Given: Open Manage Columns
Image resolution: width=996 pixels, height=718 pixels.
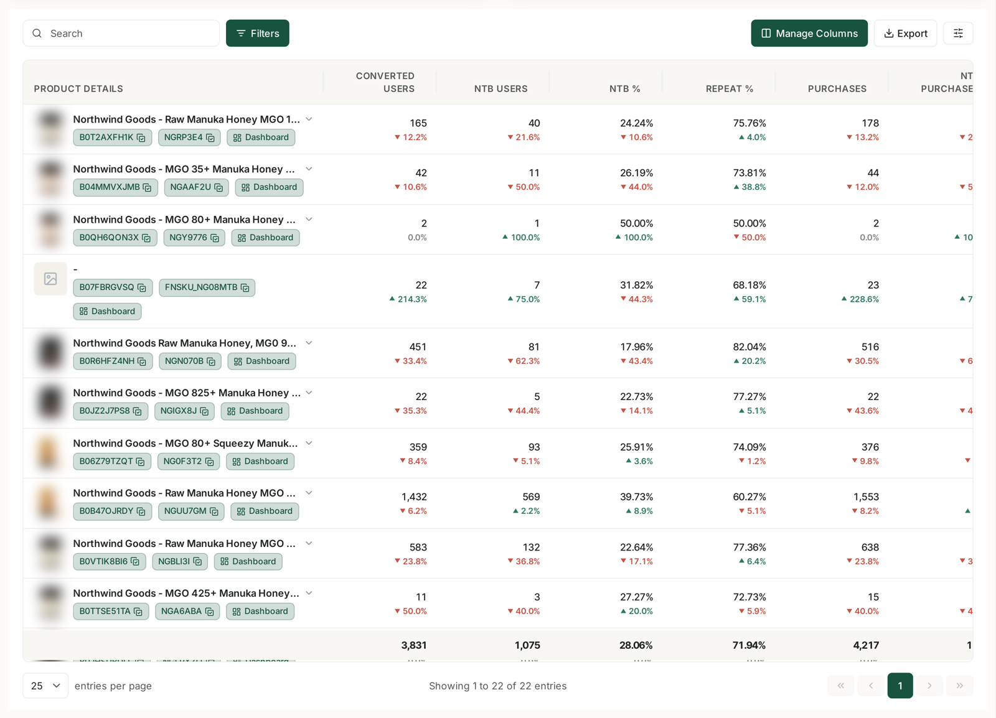Looking at the screenshot, I should click(x=809, y=34).
